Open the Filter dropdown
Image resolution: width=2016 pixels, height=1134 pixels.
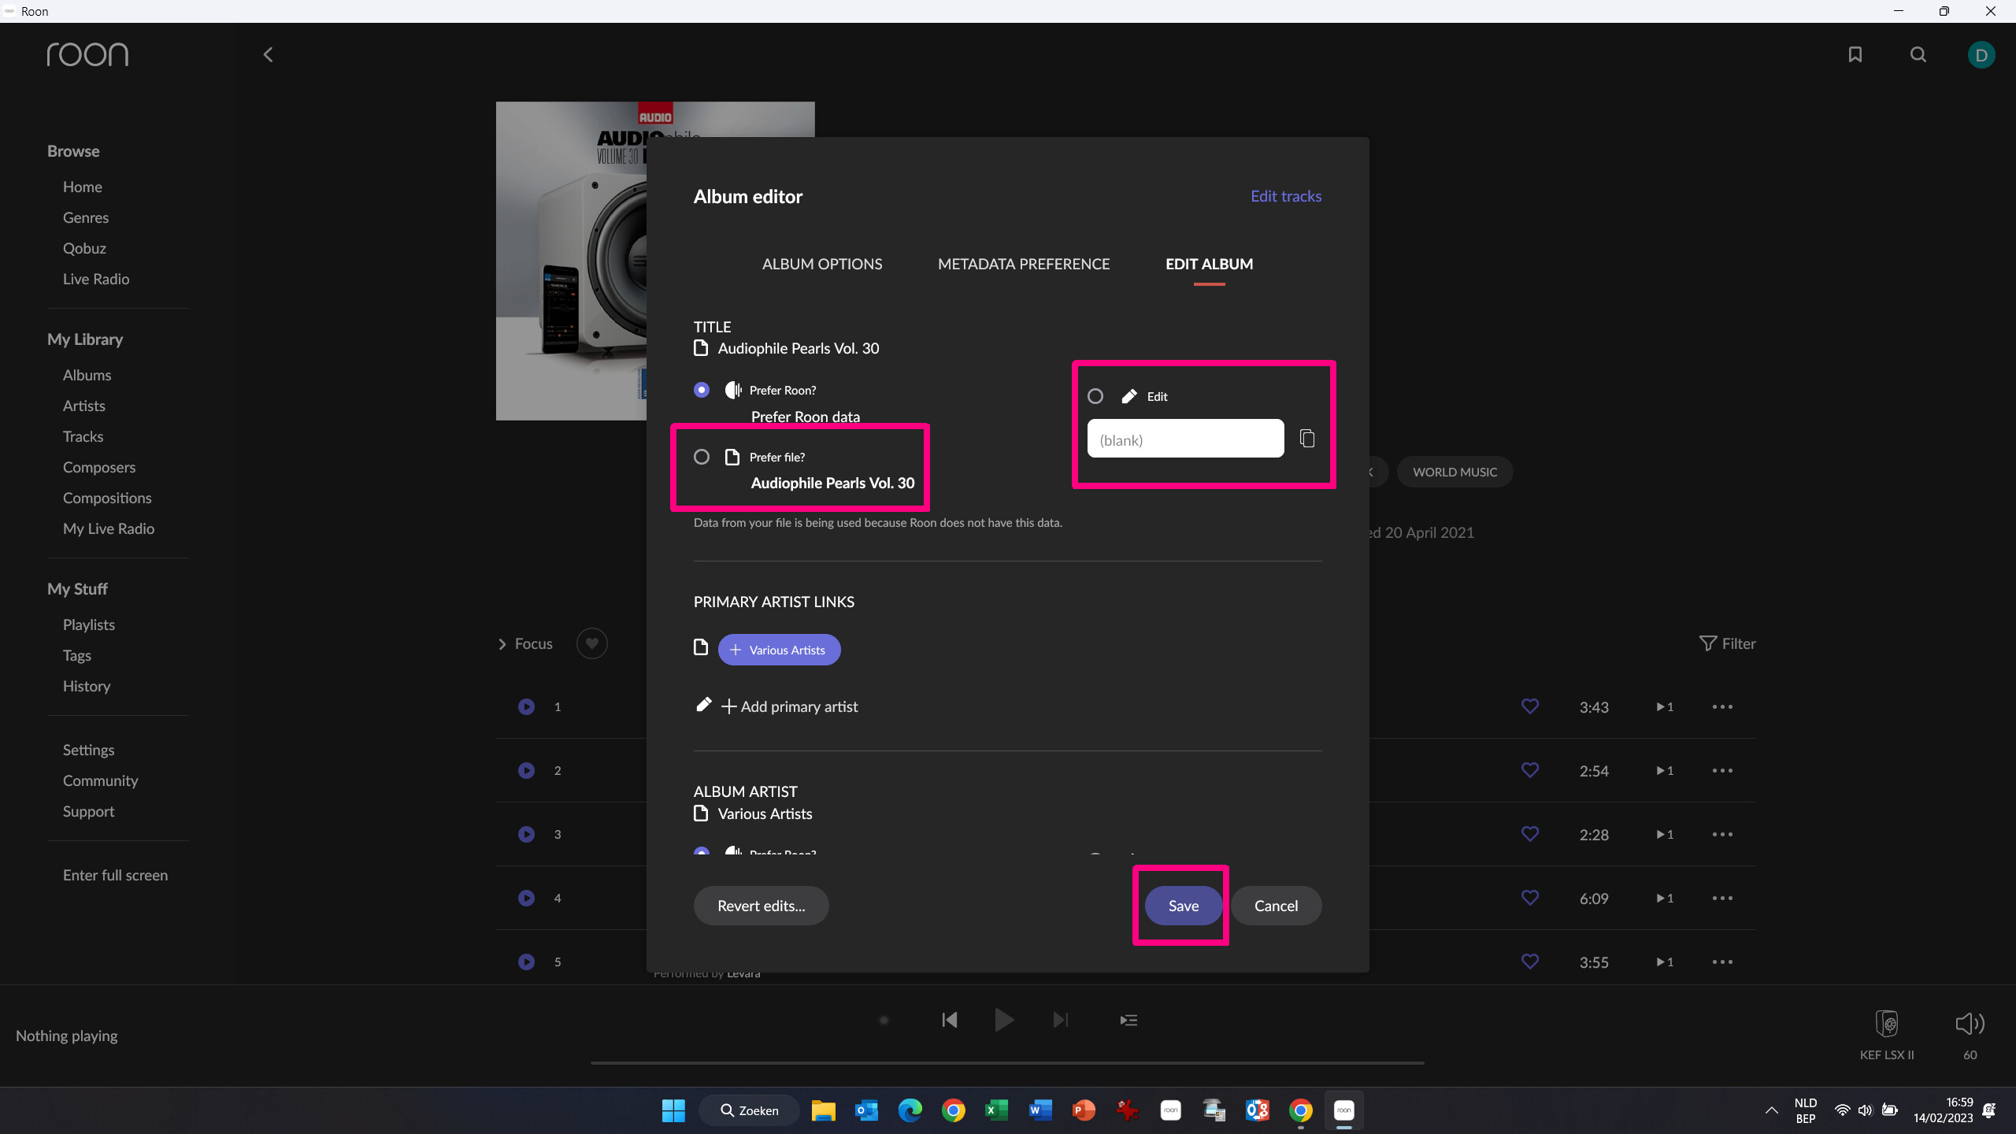pos(1727,643)
